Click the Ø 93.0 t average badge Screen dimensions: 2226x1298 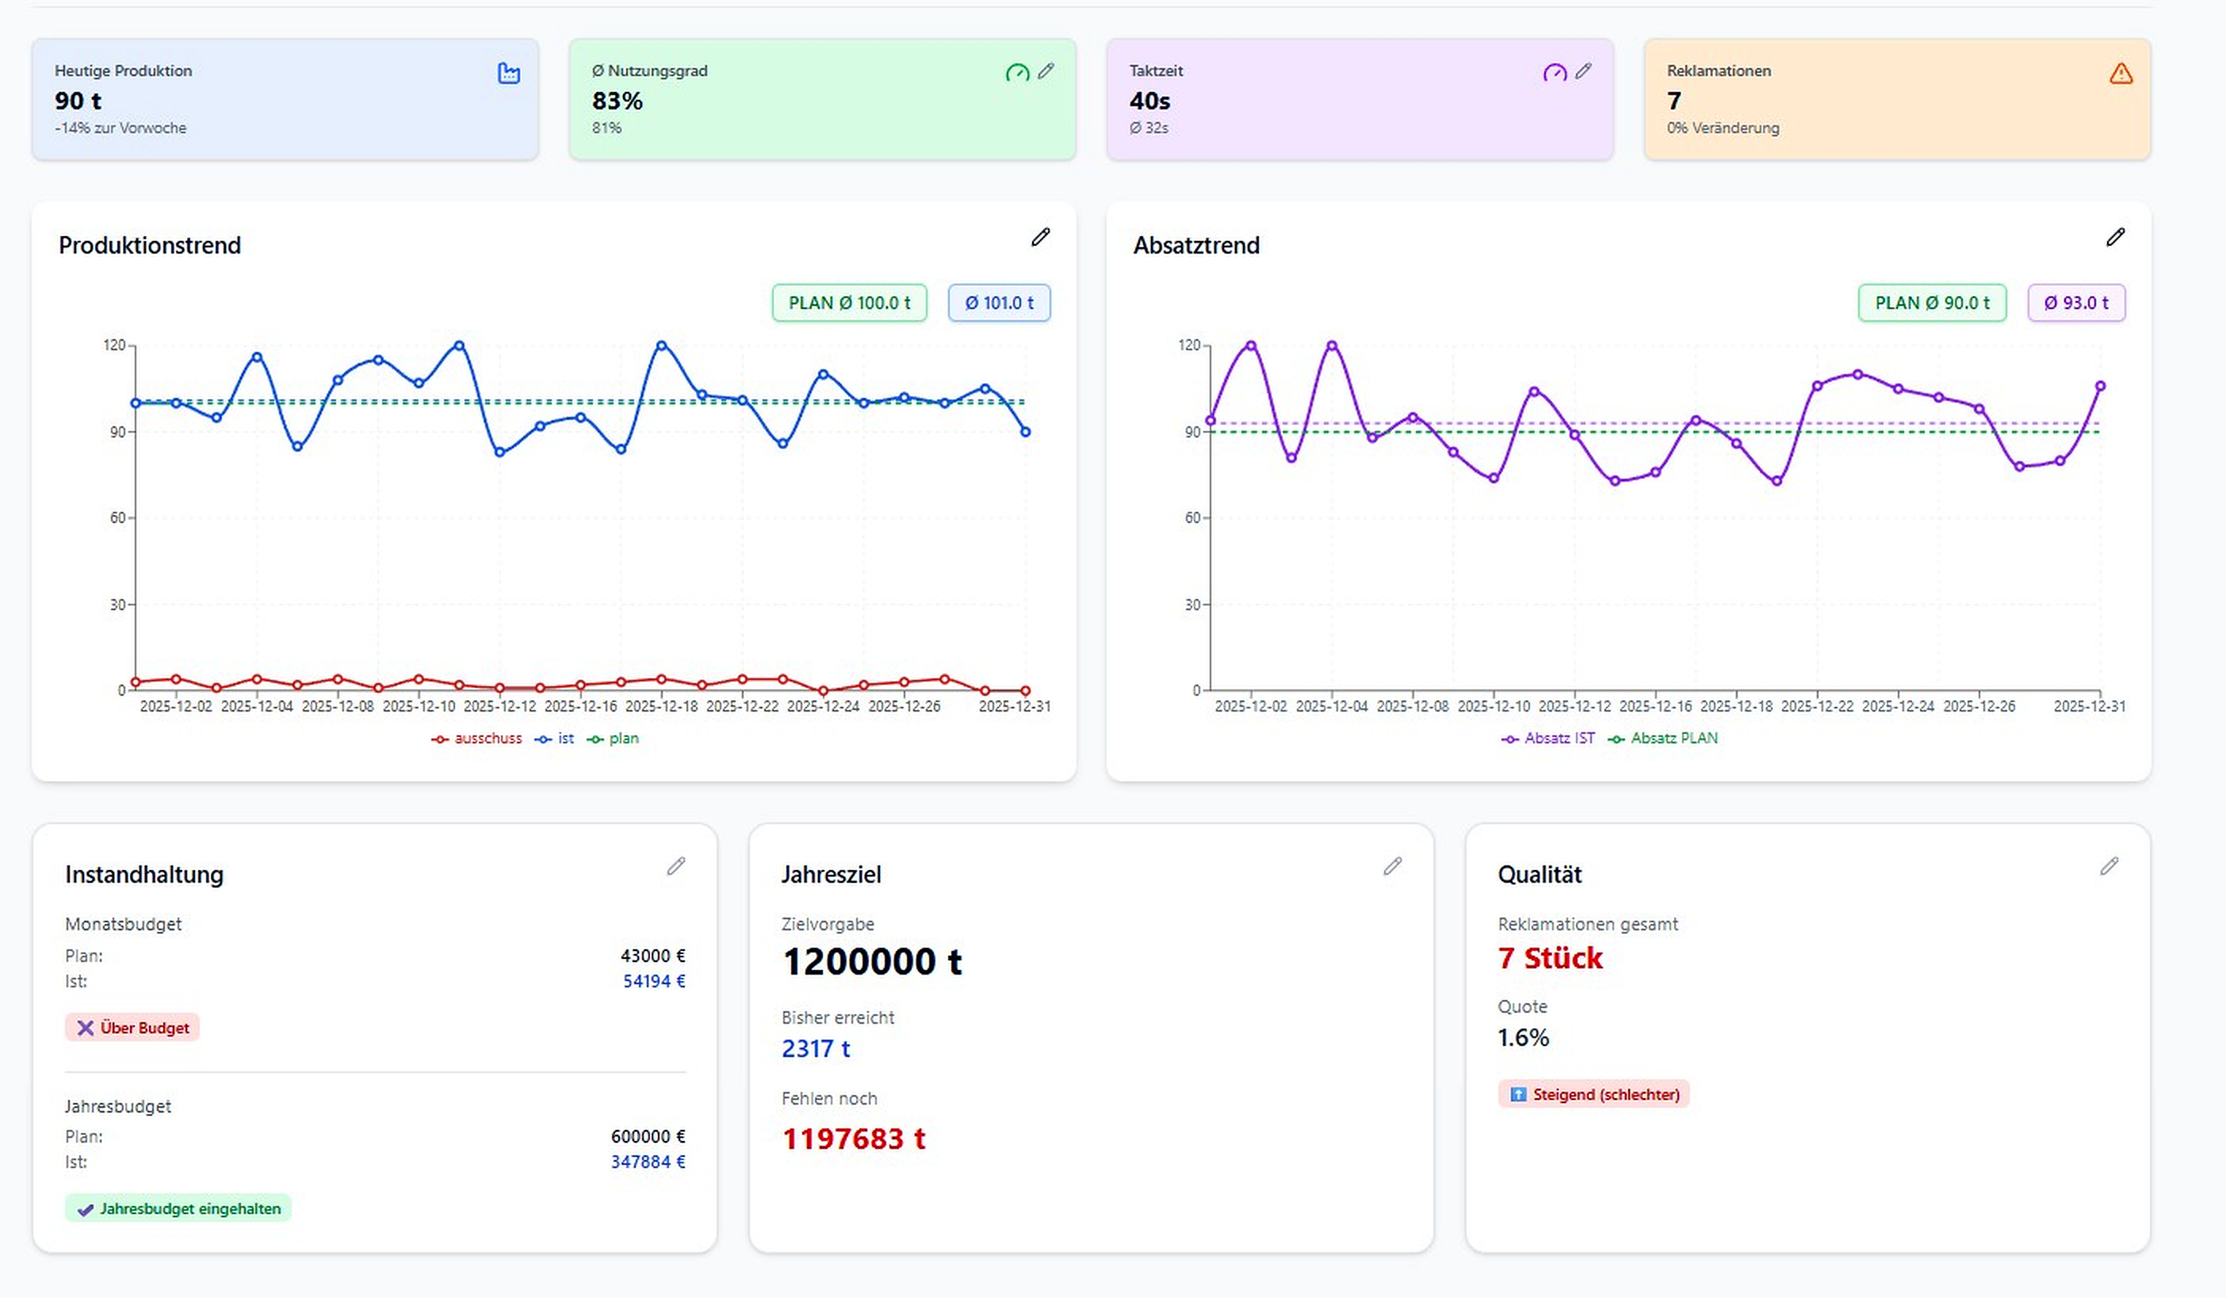[2076, 303]
